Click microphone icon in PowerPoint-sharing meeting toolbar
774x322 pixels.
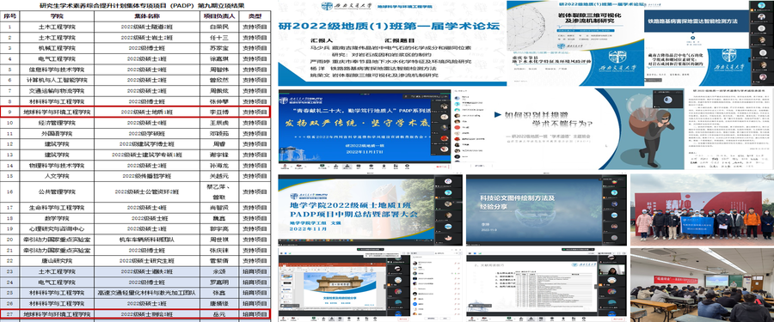pyautogui.click(x=283, y=318)
